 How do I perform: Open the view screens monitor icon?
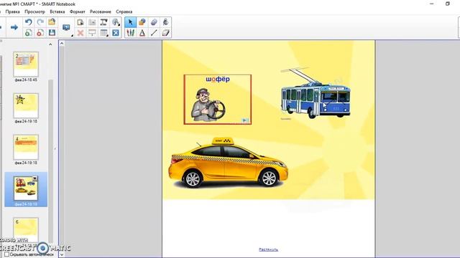tap(66, 27)
